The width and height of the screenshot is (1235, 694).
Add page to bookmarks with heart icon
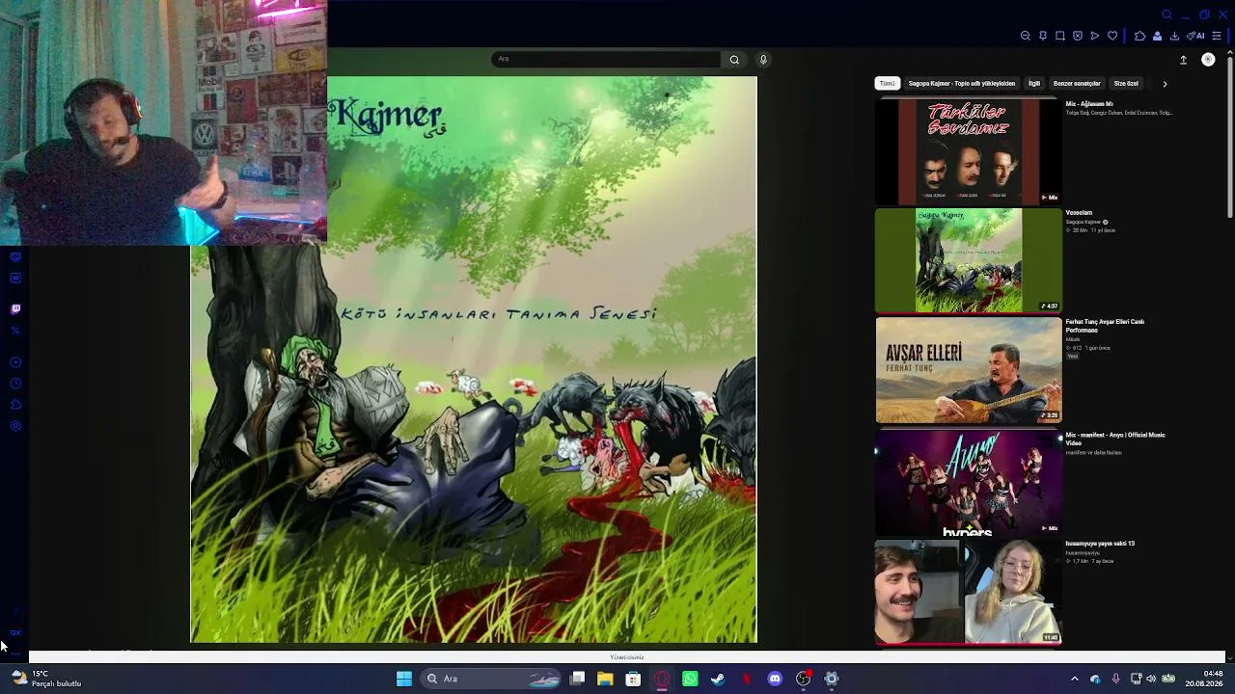(x=1112, y=36)
